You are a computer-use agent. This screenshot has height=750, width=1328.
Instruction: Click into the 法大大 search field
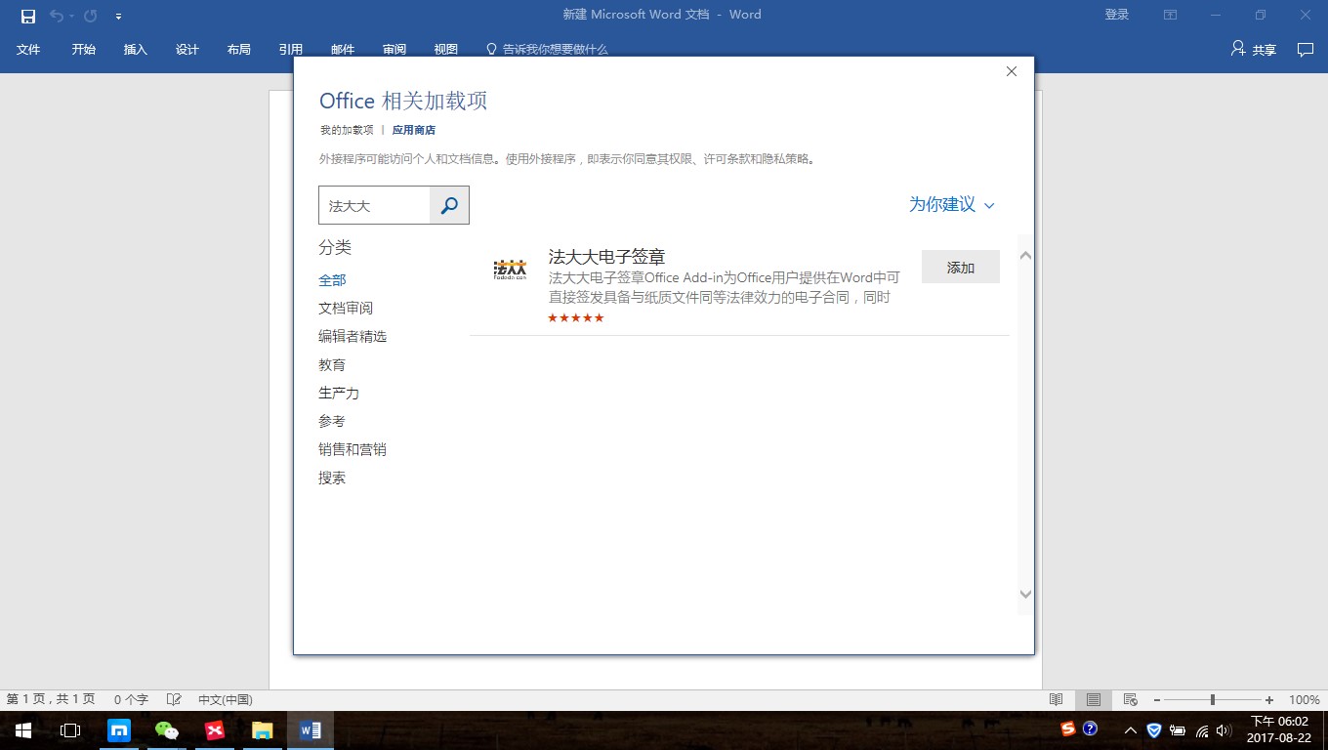[x=375, y=205]
